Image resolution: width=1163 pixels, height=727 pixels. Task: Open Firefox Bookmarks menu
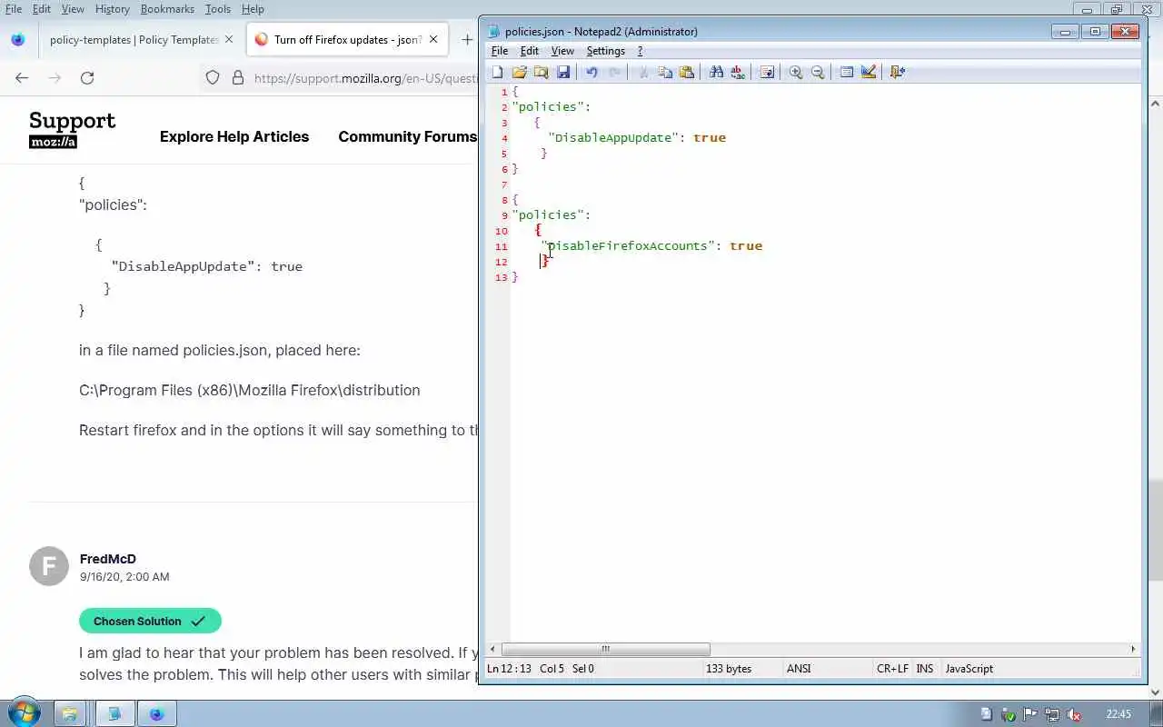(x=167, y=9)
